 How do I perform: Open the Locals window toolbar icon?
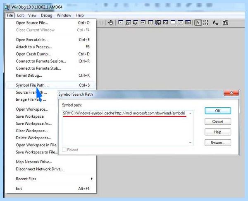click(x=136, y=23)
